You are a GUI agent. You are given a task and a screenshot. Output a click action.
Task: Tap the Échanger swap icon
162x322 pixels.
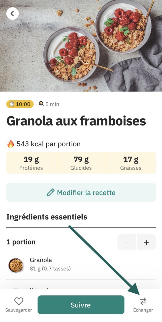tap(143, 300)
